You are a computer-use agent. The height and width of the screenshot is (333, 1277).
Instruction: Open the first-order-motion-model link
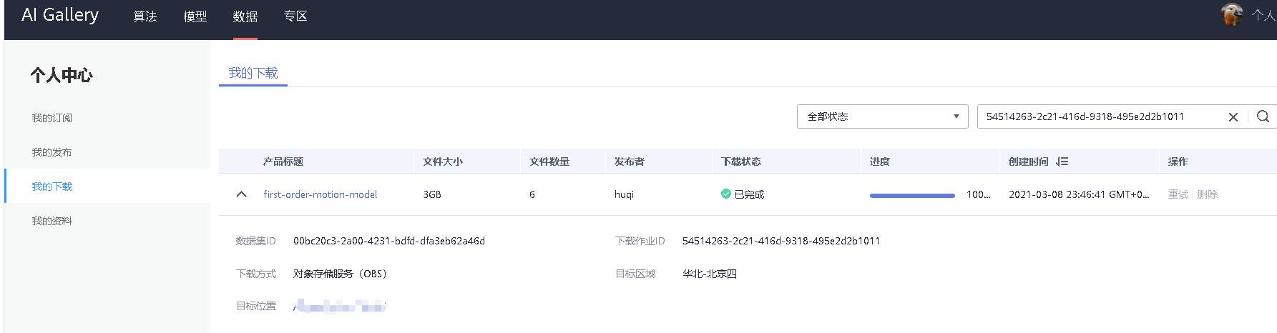click(x=320, y=194)
